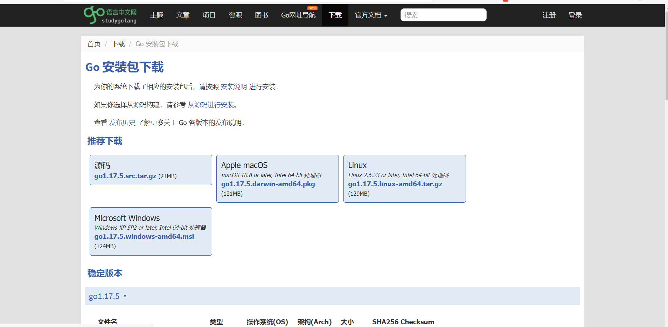
Task: Click the 登录 login link
Action: pos(575,15)
